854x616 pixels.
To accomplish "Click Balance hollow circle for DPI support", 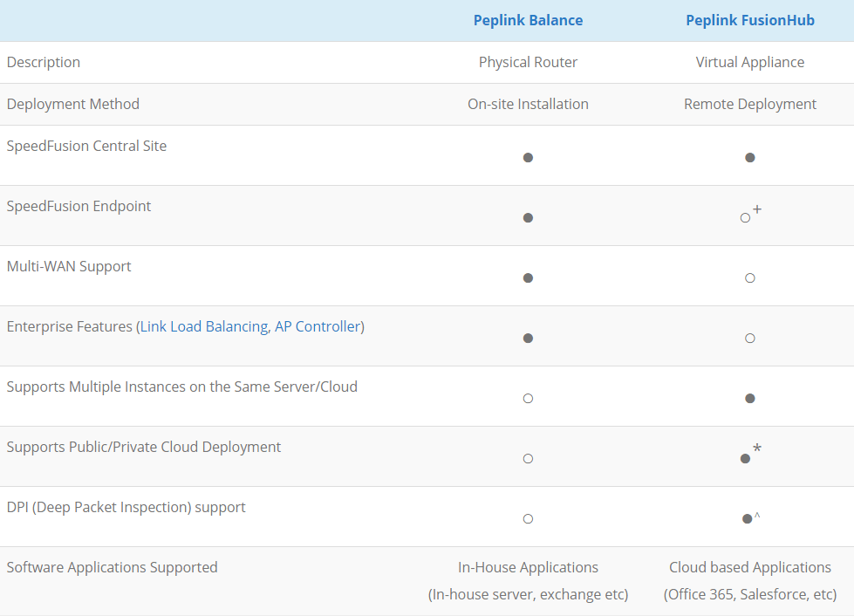I will click(528, 519).
